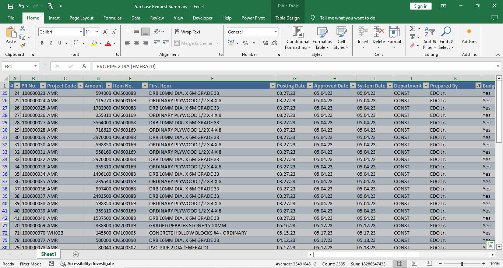Click the Insert Function fx icon
The image size is (503, 268).
[x=84, y=66]
